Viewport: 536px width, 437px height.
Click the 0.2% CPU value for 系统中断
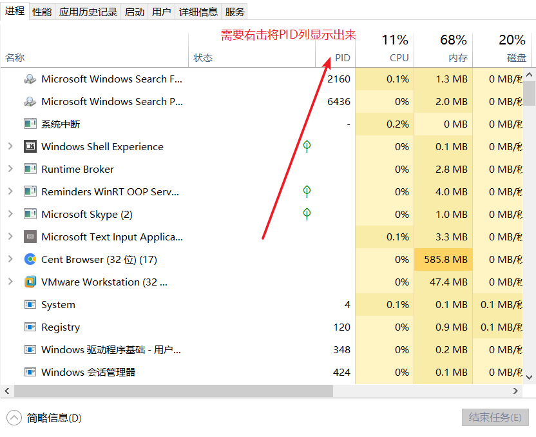[397, 124]
